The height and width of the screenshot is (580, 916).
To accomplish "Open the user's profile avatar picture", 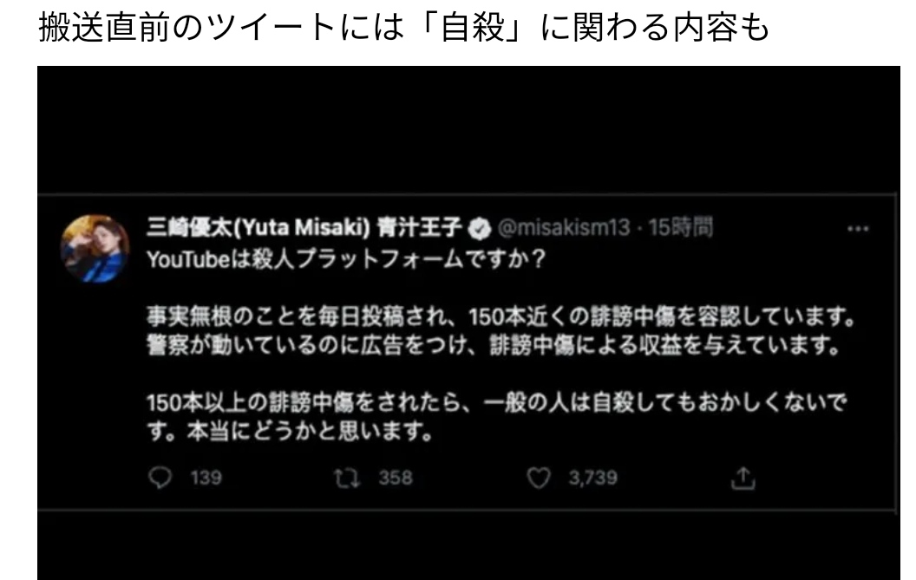I will pyautogui.click(x=95, y=249).
